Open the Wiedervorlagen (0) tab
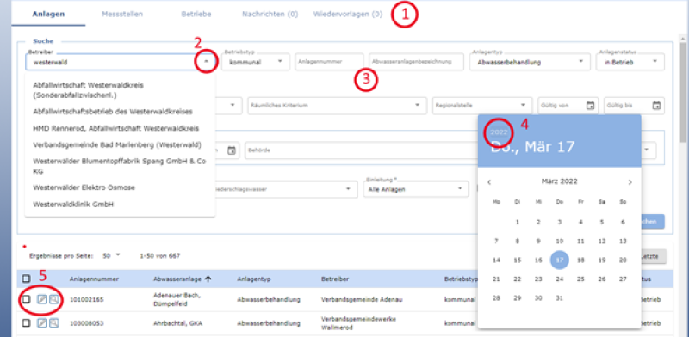 click(348, 14)
